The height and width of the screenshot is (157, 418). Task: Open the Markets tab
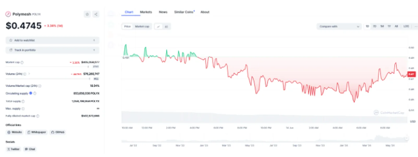click(146, 12)
